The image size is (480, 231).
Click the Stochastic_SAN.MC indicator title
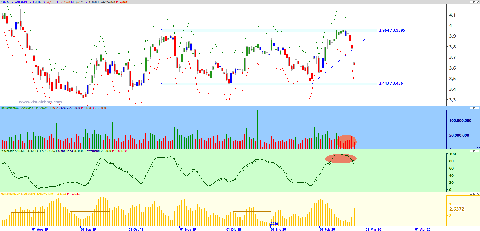(x=13, y=151)
